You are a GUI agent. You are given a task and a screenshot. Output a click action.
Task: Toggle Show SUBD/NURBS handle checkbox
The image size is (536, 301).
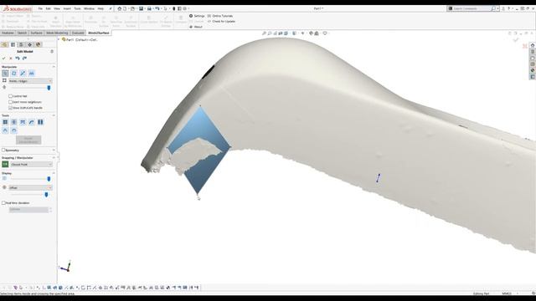click(x=10, y=108)
